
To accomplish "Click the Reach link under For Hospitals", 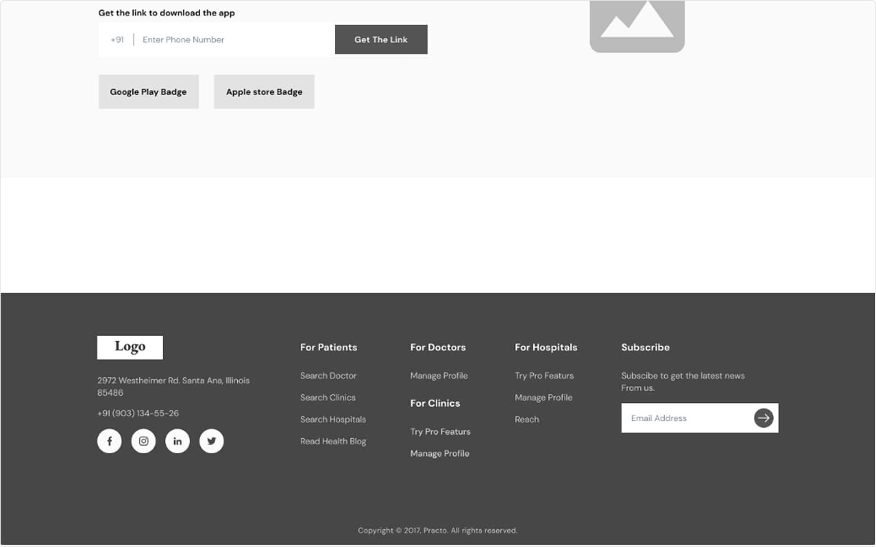I will 527,420.
